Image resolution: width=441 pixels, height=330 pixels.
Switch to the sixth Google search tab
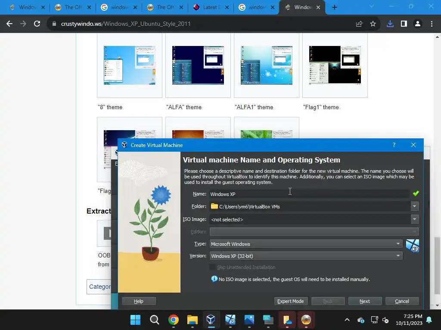click(257, 8)
